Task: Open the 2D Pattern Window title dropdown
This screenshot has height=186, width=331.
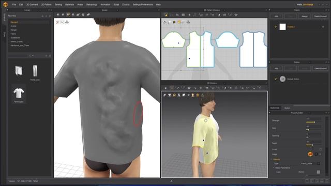Action: tap(224, 10)
